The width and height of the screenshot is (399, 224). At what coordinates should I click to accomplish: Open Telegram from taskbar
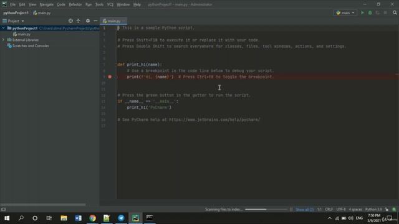click(x=121, y=218)
